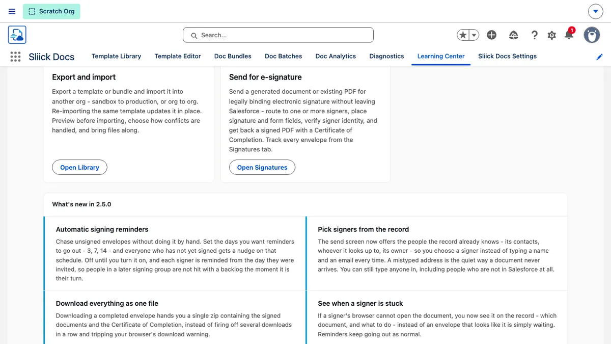The width and height of the screenshot is (611, 344).
Task: Expand the top-right circled dropdown arrow
Action: tap(596, 11)
